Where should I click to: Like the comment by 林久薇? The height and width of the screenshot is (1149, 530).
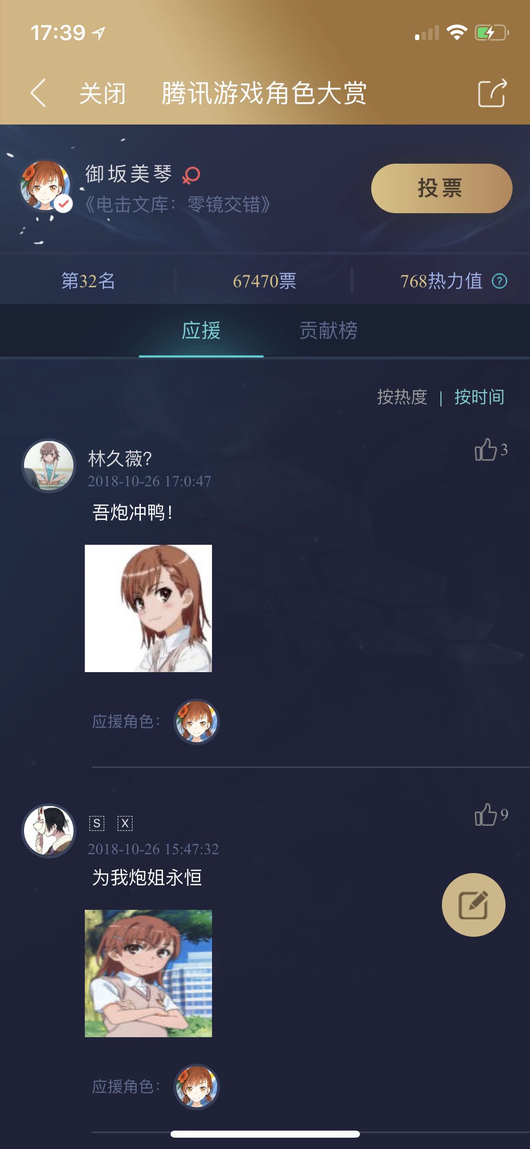tap(491, 450)
